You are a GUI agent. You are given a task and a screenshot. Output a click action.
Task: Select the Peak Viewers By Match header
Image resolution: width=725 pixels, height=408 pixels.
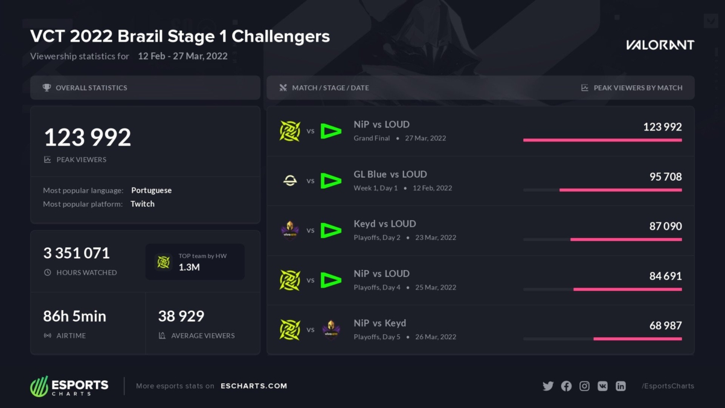point(637,88)
